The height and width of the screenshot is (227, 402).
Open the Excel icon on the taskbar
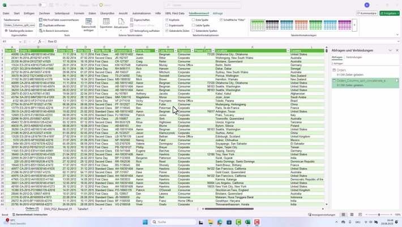[x=247, y=222]
